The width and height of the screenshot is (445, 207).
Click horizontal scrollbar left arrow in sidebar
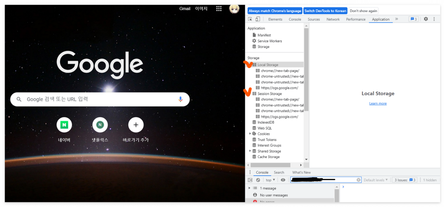point(248,165)
